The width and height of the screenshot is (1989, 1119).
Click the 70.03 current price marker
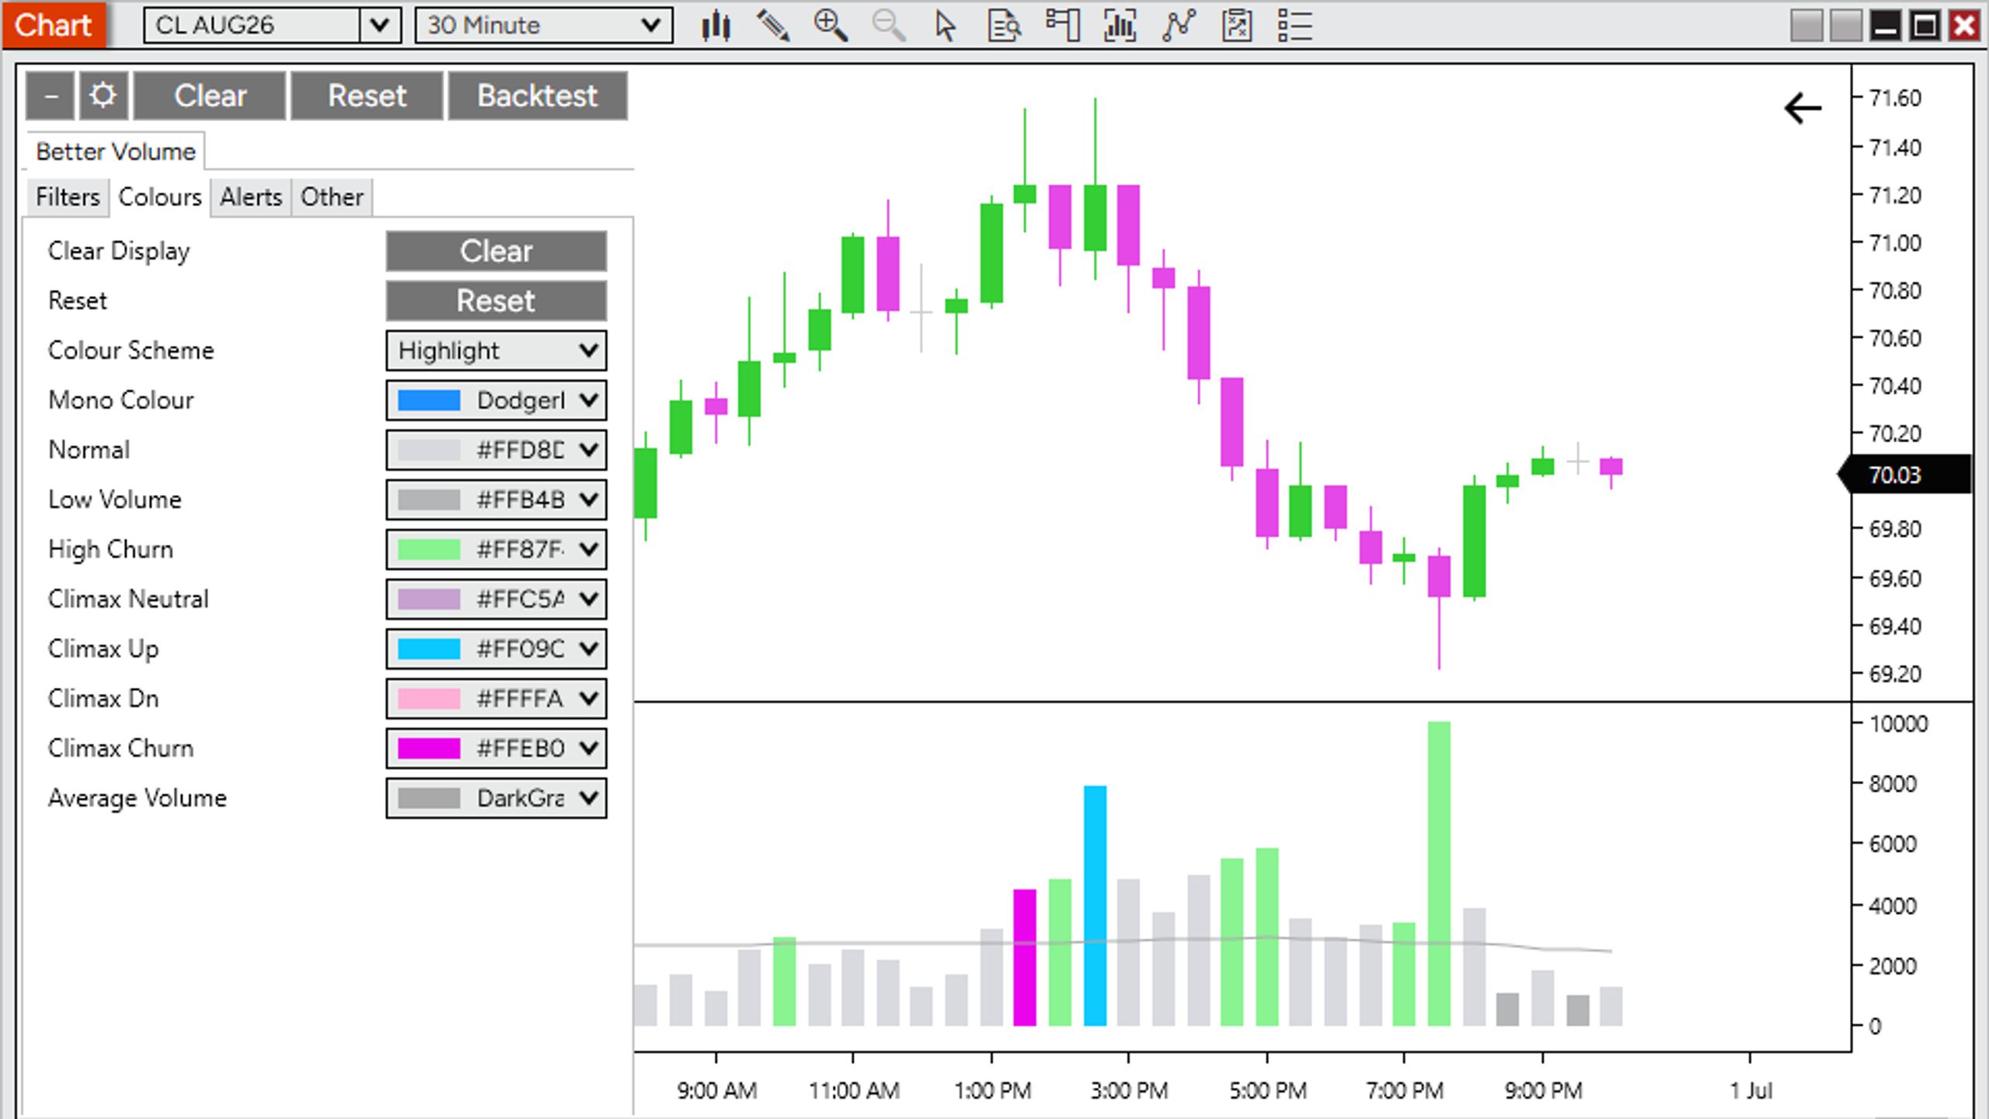click(1905, 475)
